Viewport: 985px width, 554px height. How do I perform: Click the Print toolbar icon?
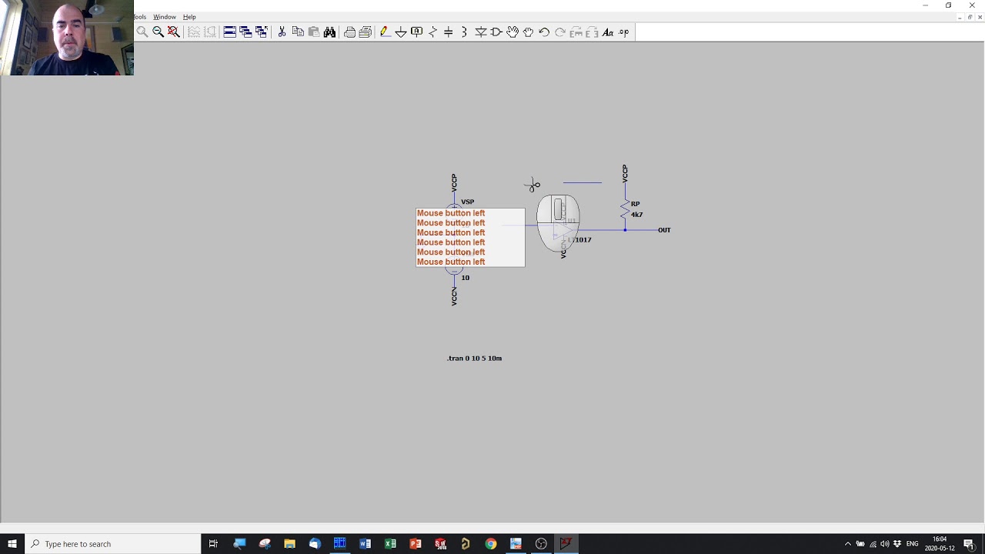pos(366,32)
